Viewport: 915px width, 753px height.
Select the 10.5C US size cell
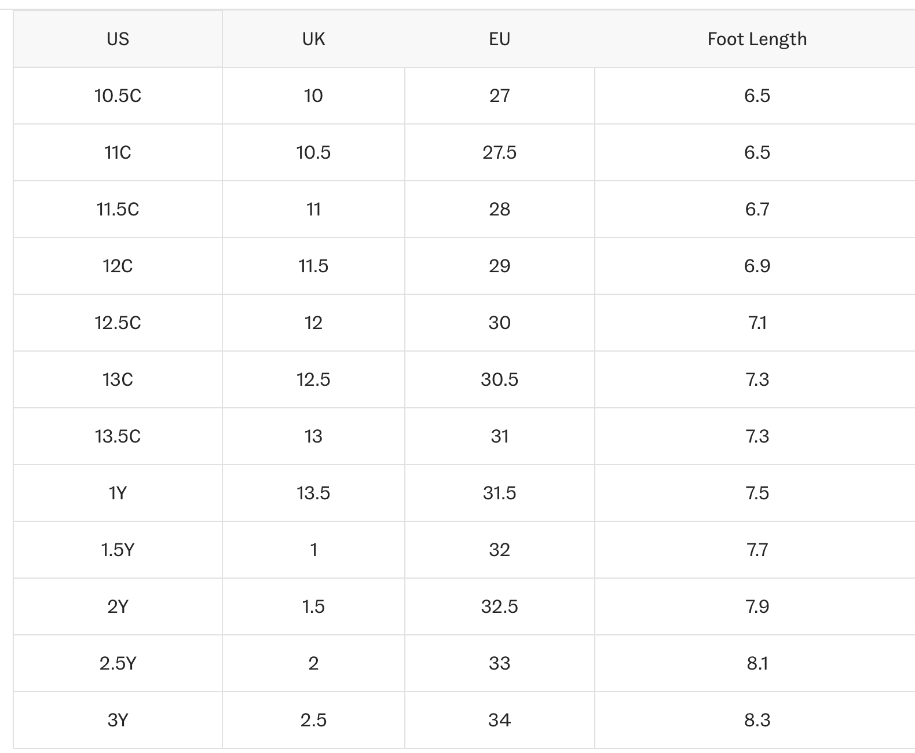click(118, 96)
